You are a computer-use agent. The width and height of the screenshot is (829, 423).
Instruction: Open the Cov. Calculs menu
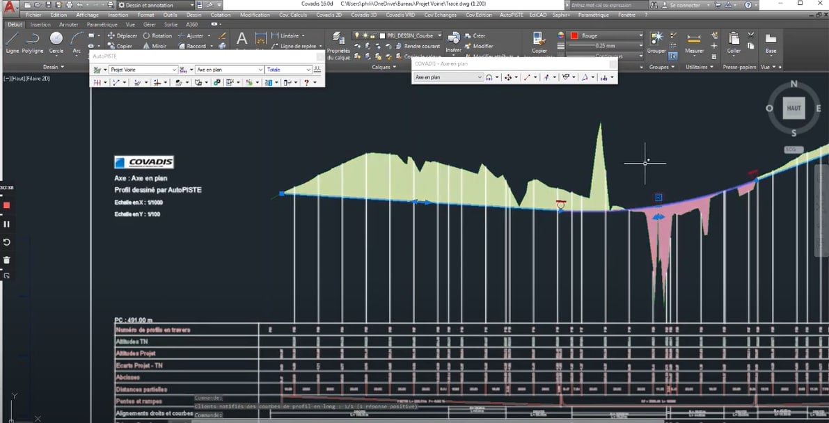[x=293, y=15]
